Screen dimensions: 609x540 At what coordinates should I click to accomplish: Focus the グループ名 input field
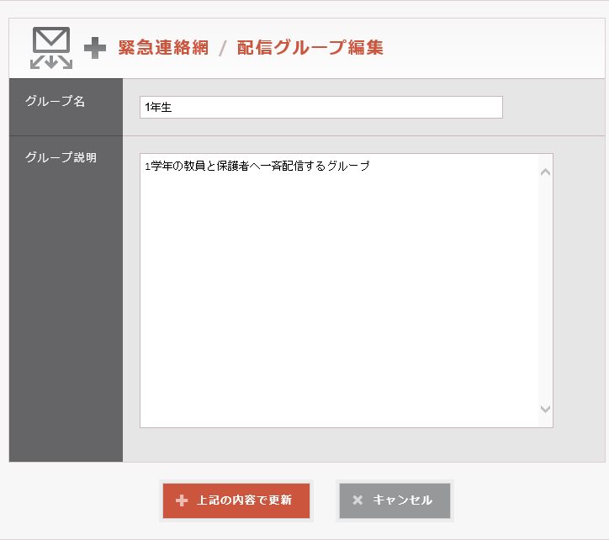[320, 108]
